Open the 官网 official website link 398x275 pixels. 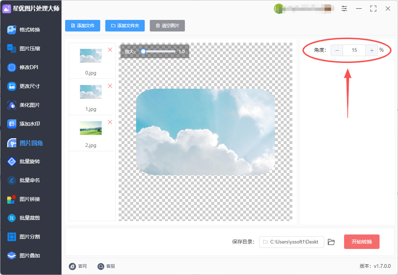pyautogui.click(x=78, y=266)
